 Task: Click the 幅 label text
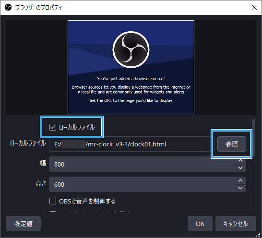pos(43,163)
